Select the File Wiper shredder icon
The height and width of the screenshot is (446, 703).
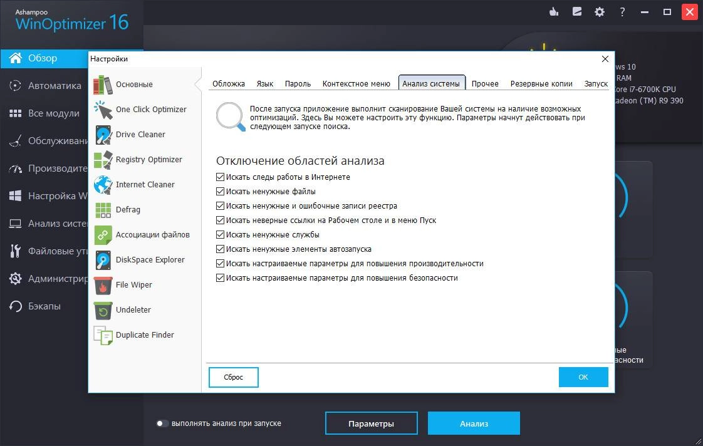103,285
